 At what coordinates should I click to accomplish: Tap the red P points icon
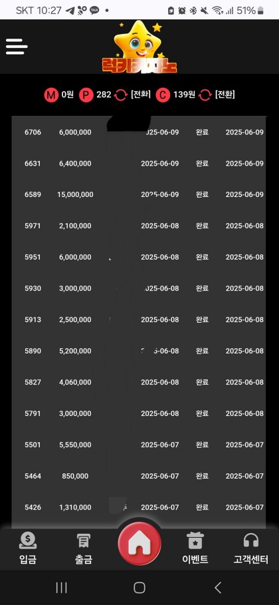pos(86,95)
